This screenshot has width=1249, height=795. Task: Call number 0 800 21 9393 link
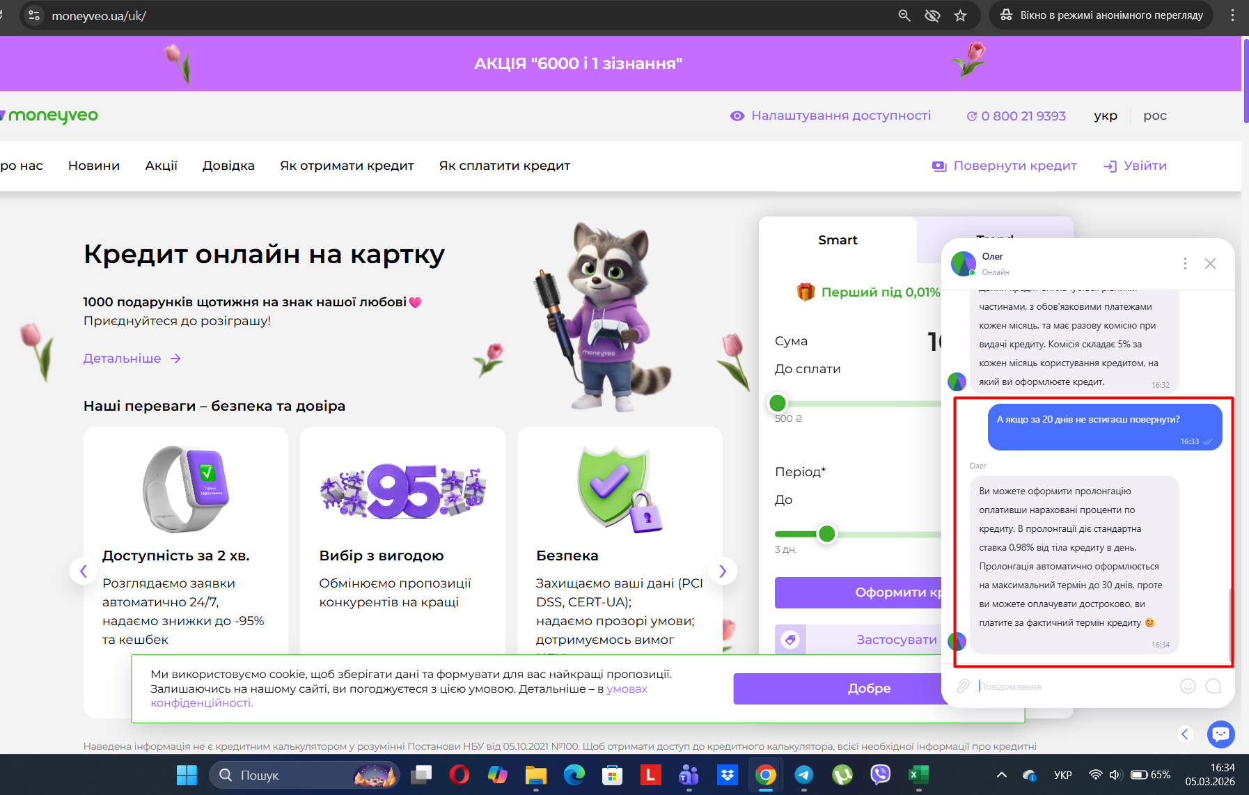click(1016, 116)
